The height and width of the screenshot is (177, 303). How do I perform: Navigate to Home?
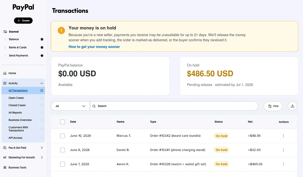click(12, 73)
